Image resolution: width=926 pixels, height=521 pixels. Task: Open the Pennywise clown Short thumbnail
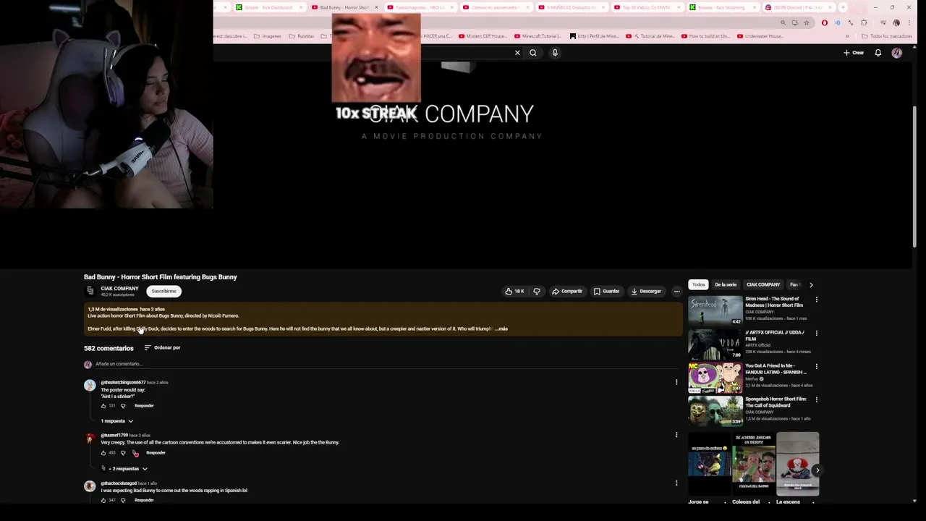[x=797, y=464]
